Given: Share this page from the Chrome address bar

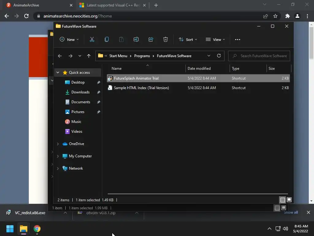Looking at the screenshot, I should coord(266,16).
